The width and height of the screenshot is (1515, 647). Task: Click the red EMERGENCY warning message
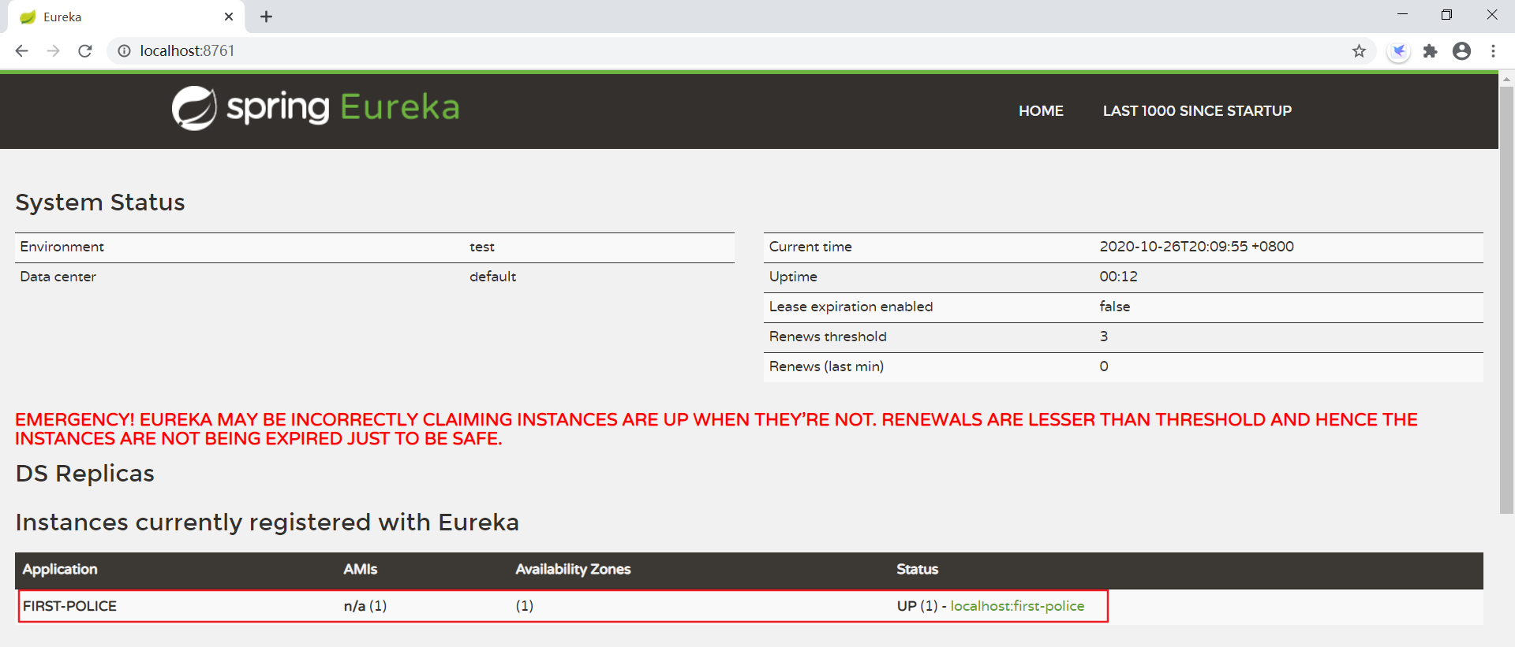coord(716,429)
